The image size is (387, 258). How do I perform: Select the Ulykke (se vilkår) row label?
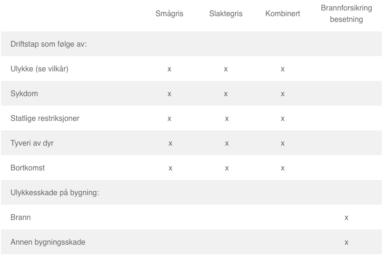click(x=40, y=69)
